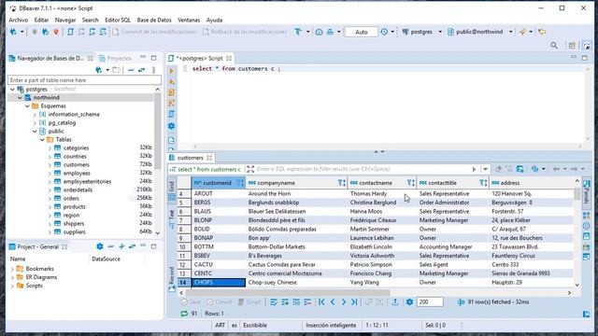Expand the pg_catalog schema node
Viewport: 598px width, 336px height.
[35, 122]
